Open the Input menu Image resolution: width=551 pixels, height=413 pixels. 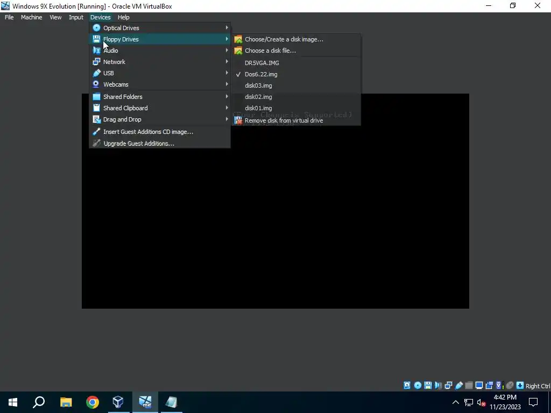76,17
